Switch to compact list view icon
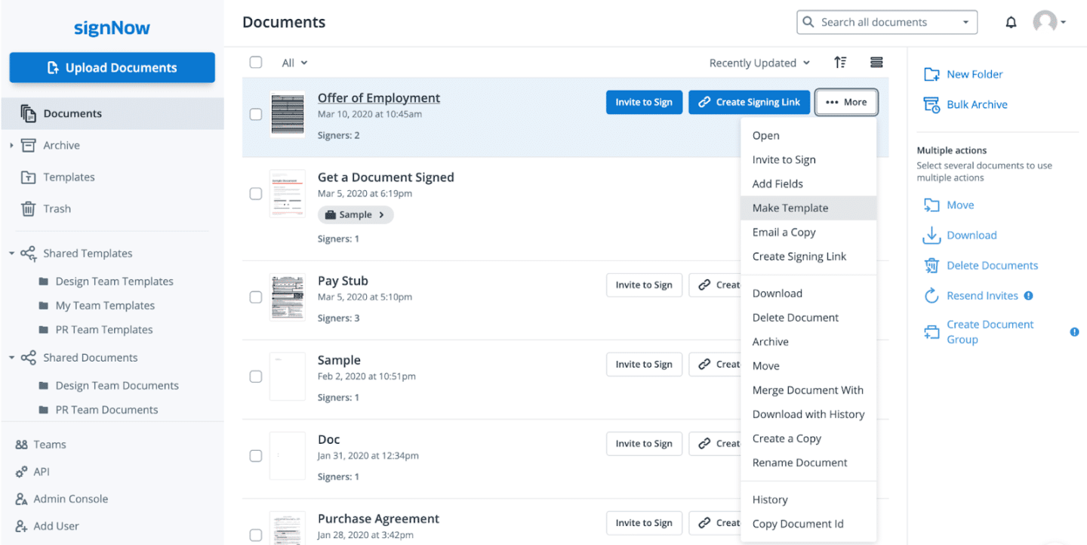 pos(876,63)
